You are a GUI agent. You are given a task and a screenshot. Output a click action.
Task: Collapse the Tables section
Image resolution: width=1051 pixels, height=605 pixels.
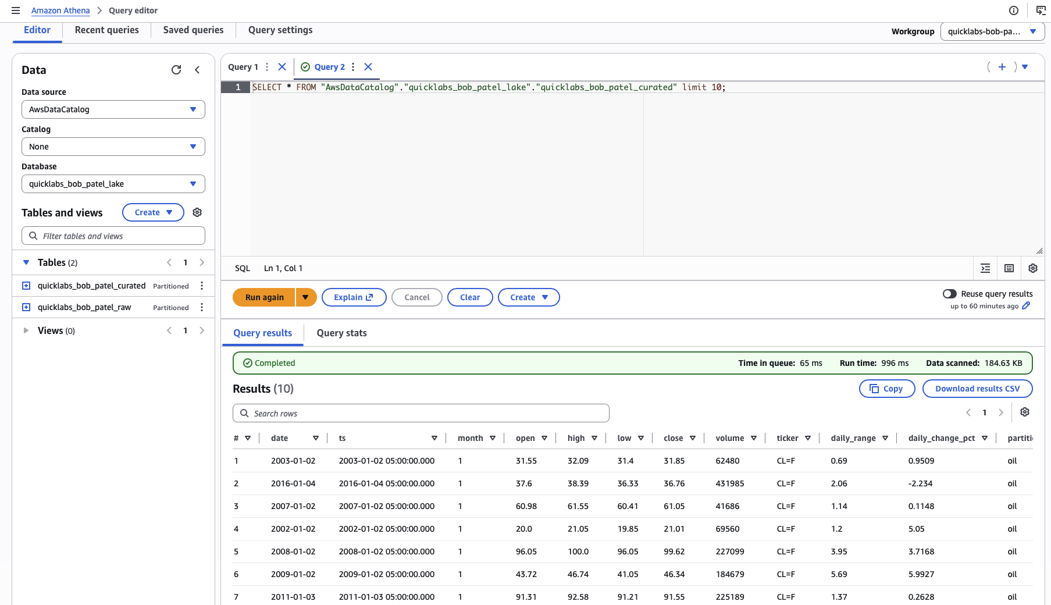point(26,262)
